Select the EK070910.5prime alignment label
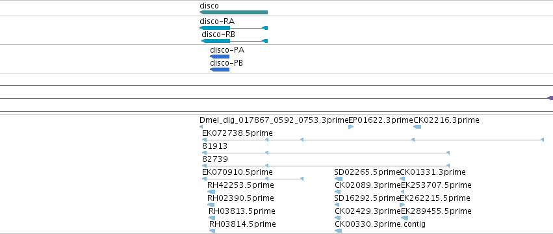This screenshot has width=553, height=234. [x=237, y=172]
